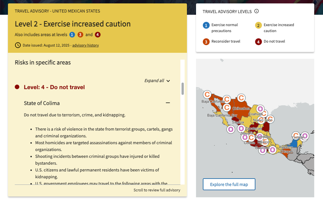Expand all risk sections
Image resolution: width=323 pixels, height=199 pixels.
157,81
